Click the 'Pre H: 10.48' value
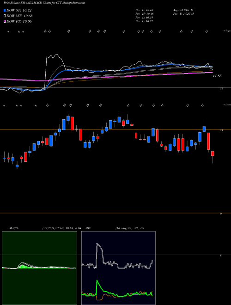 point(144,14)
